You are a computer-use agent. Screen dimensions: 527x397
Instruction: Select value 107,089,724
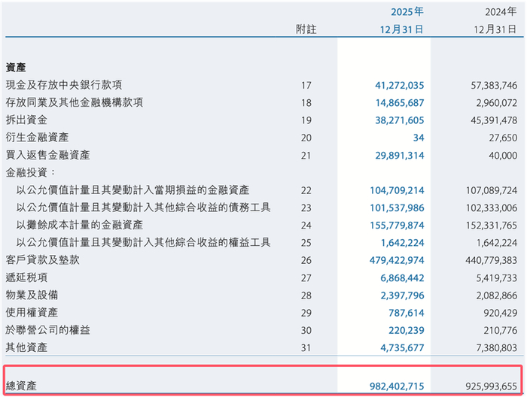pos(492,190)
